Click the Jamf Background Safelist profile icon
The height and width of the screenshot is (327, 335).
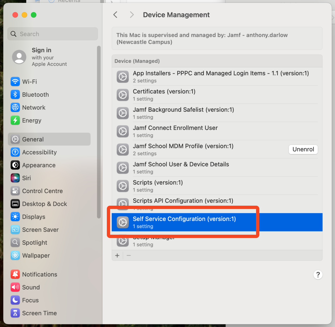123,113
